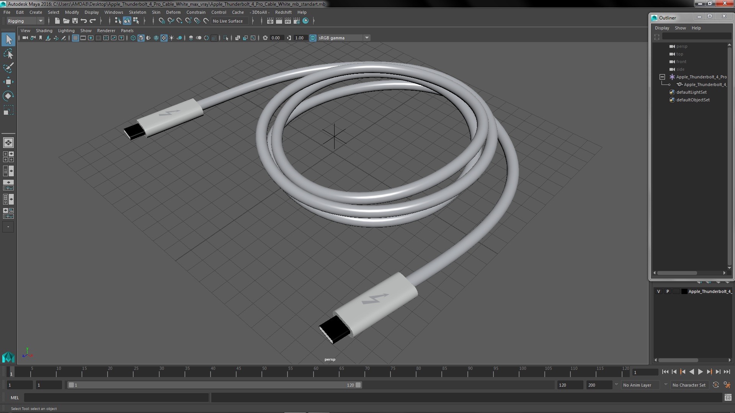Select by object type mode icon

click(x=127, y=21)
